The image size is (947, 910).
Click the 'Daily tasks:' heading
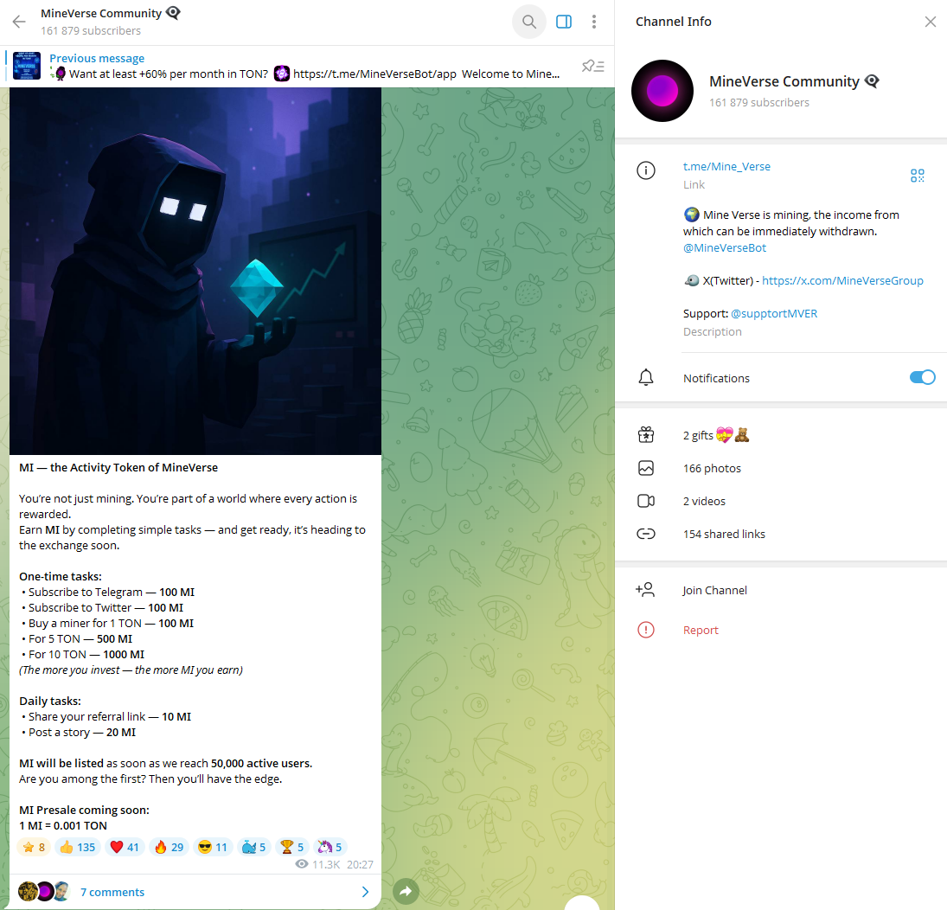50,701
